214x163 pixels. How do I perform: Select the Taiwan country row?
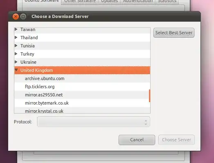point(82,31)
